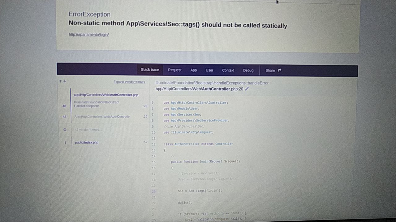Click the share arrow icon in tab bar
The width and height of the screenshot is (396, 222).
point(279,70)
